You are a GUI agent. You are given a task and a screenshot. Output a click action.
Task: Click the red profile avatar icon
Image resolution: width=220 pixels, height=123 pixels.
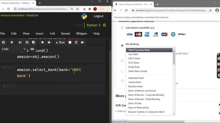[95, 9]
